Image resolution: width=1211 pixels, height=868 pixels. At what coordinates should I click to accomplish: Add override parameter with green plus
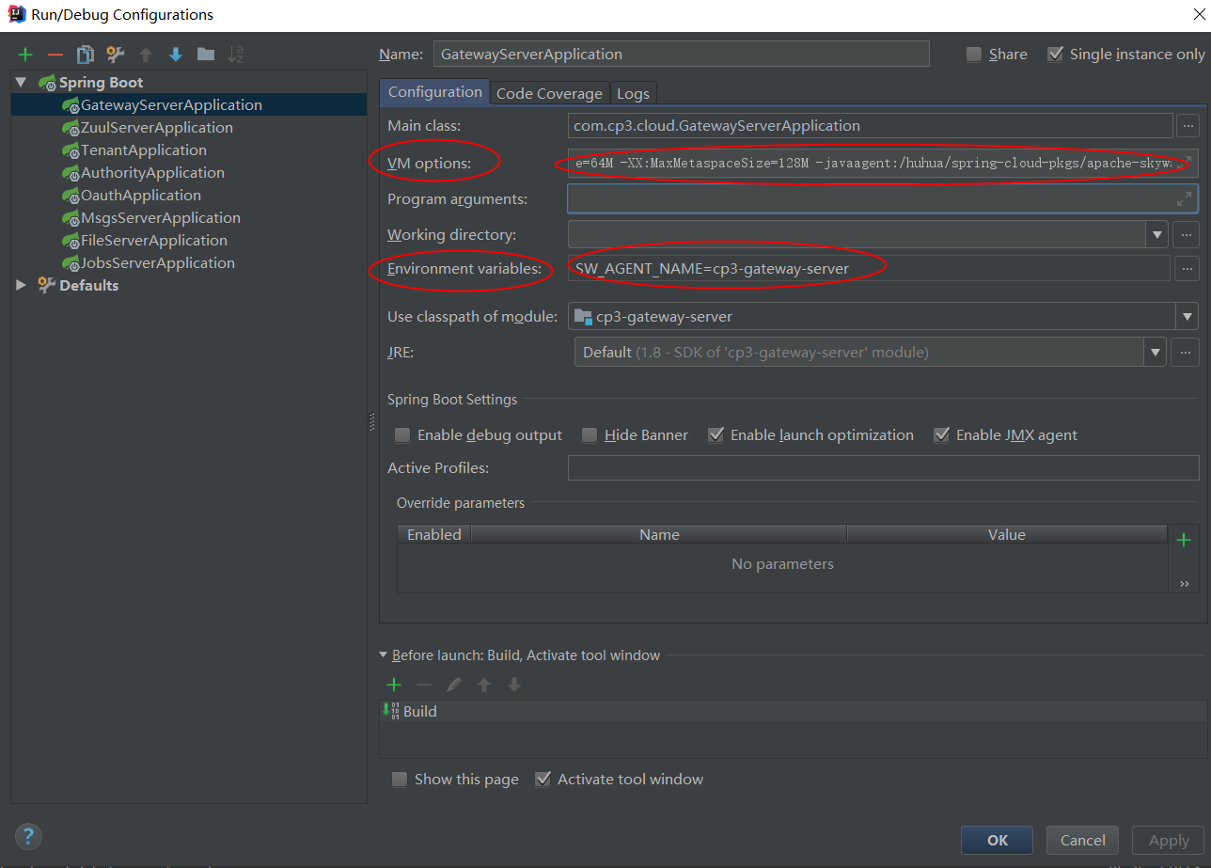pyautogui.click(x=1184, y=539)
